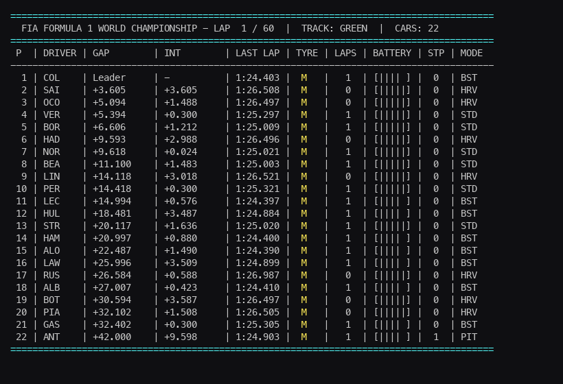
Task: Click the BST mode label for HAM
Action: point(469,238)
